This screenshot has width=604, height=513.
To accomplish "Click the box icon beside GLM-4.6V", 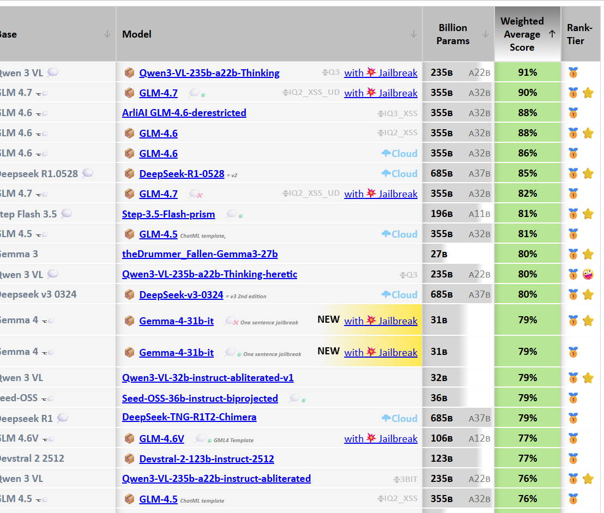I will click(129, 438).
